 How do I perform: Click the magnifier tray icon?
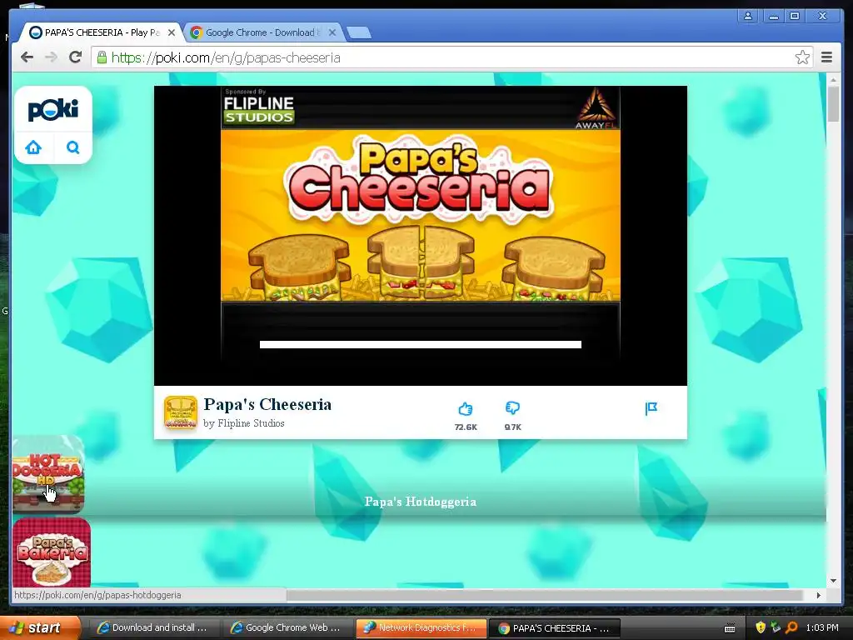pyautogui.click(x=791, y=628)
